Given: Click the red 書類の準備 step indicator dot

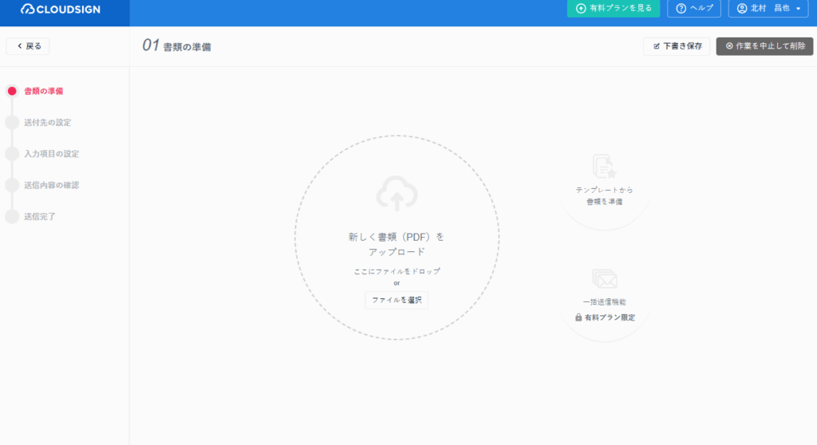Looking at the screenshot, I should click(x=12, y=91).
